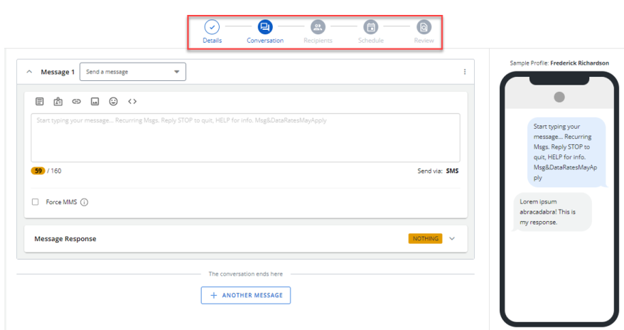
Task: Jump to the Recipients step
Action: [x=318, y=28]
